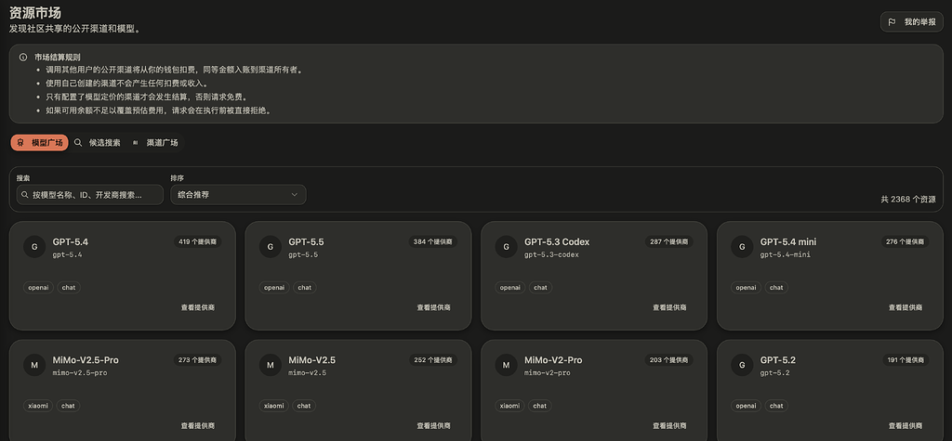Screen dimensions: 952x441
Task: View providers for the GPT-5.2 card
Action: [906, 426]
